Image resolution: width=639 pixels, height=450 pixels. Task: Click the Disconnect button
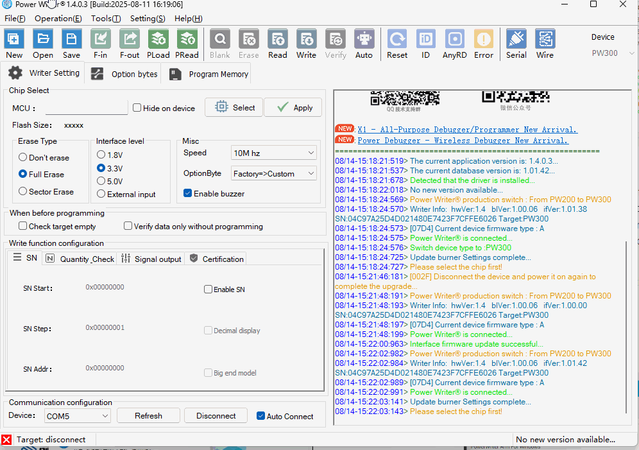pyautogui.click(x=216, y=416)
